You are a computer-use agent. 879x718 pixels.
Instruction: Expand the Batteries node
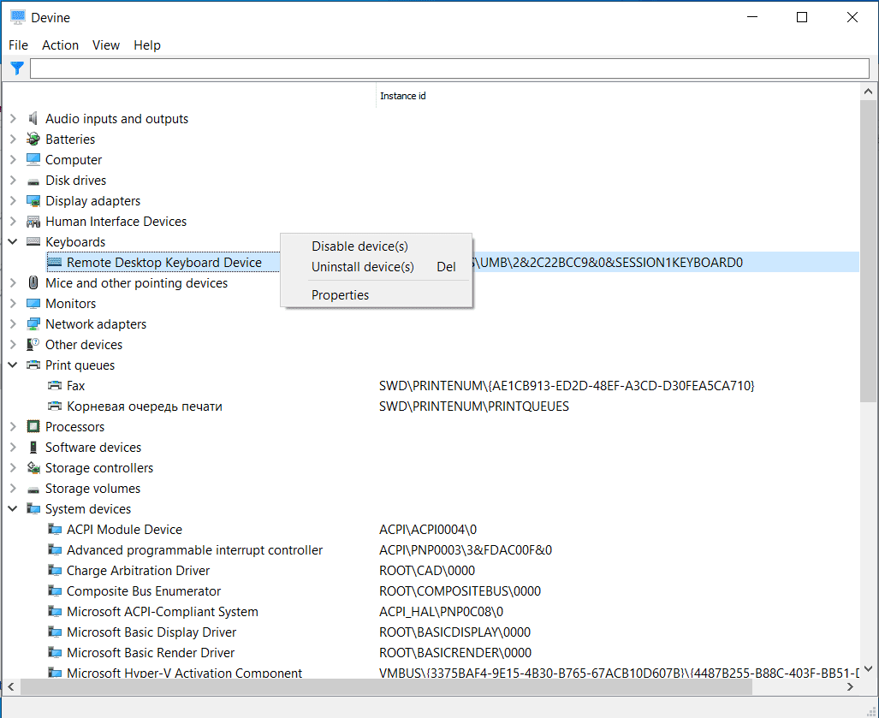(13, 139)
